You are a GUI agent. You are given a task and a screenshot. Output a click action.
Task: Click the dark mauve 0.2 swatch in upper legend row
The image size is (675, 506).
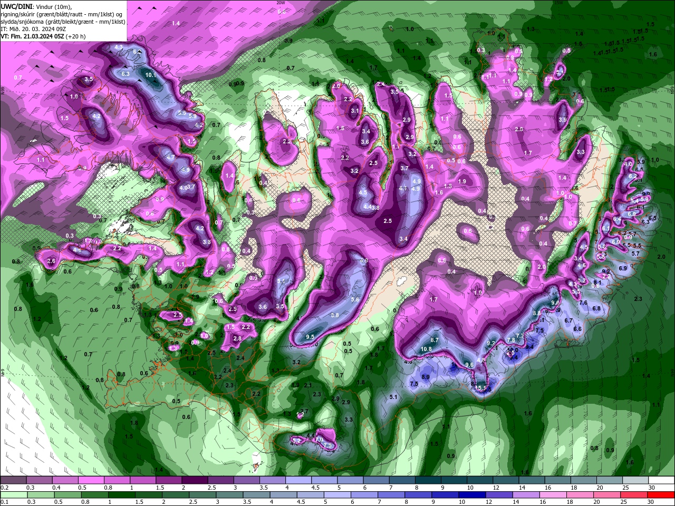point(13,480)
